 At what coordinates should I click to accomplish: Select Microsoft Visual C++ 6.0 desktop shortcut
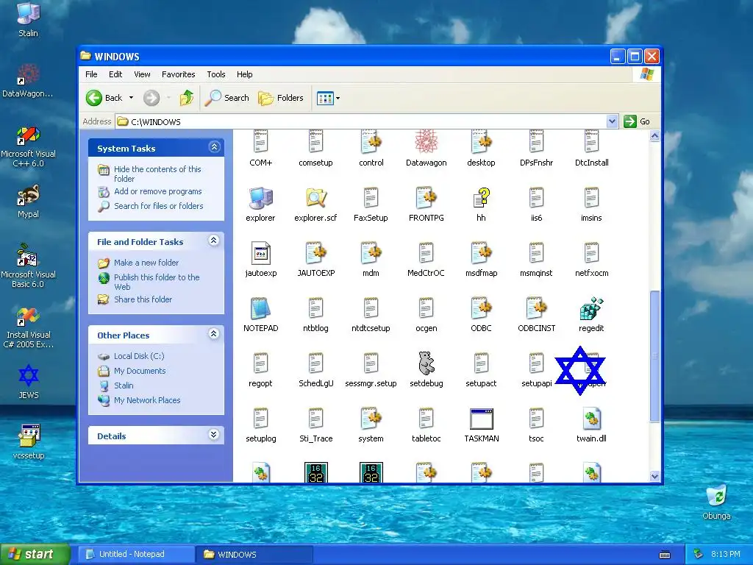coord(28,146)
